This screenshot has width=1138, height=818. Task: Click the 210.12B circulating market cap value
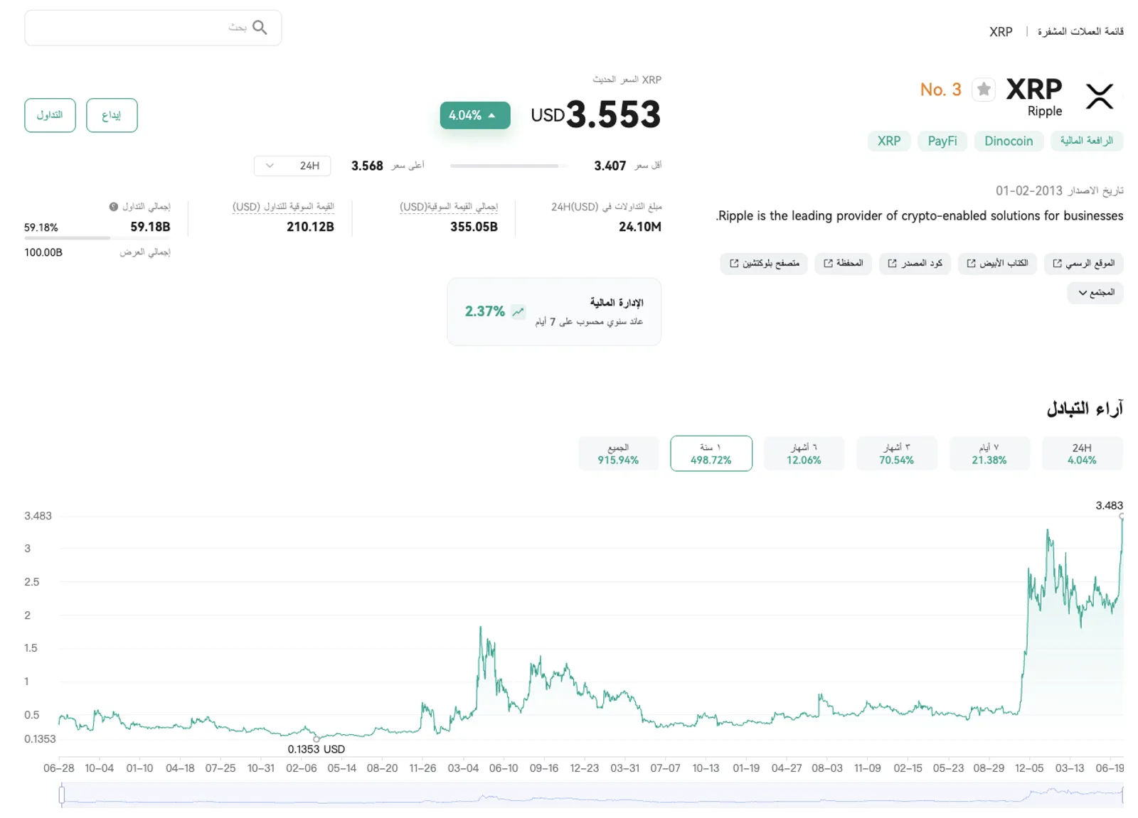(x=310, y=227)
